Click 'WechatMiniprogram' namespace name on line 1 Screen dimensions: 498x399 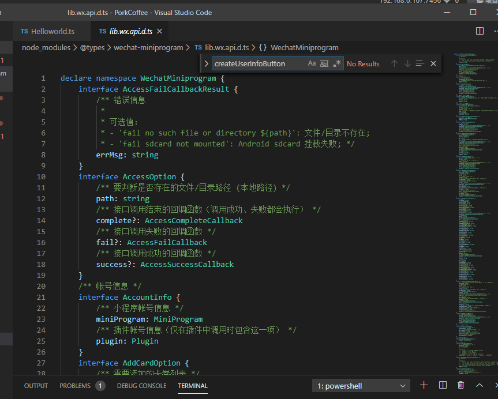pyautogui.click(x=178, y=78)
